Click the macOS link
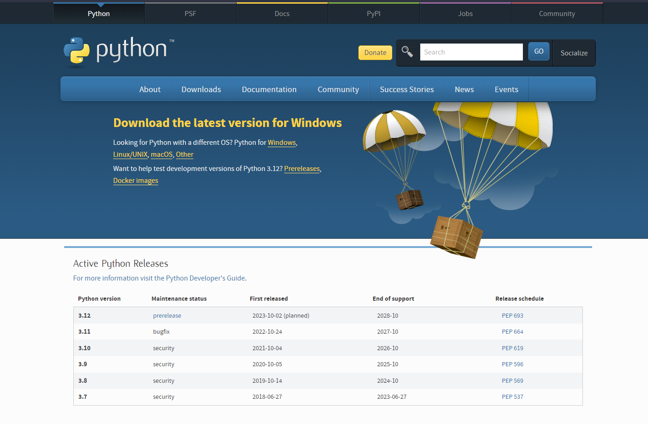This screenshot has width=648, height=424. point(162,154)
